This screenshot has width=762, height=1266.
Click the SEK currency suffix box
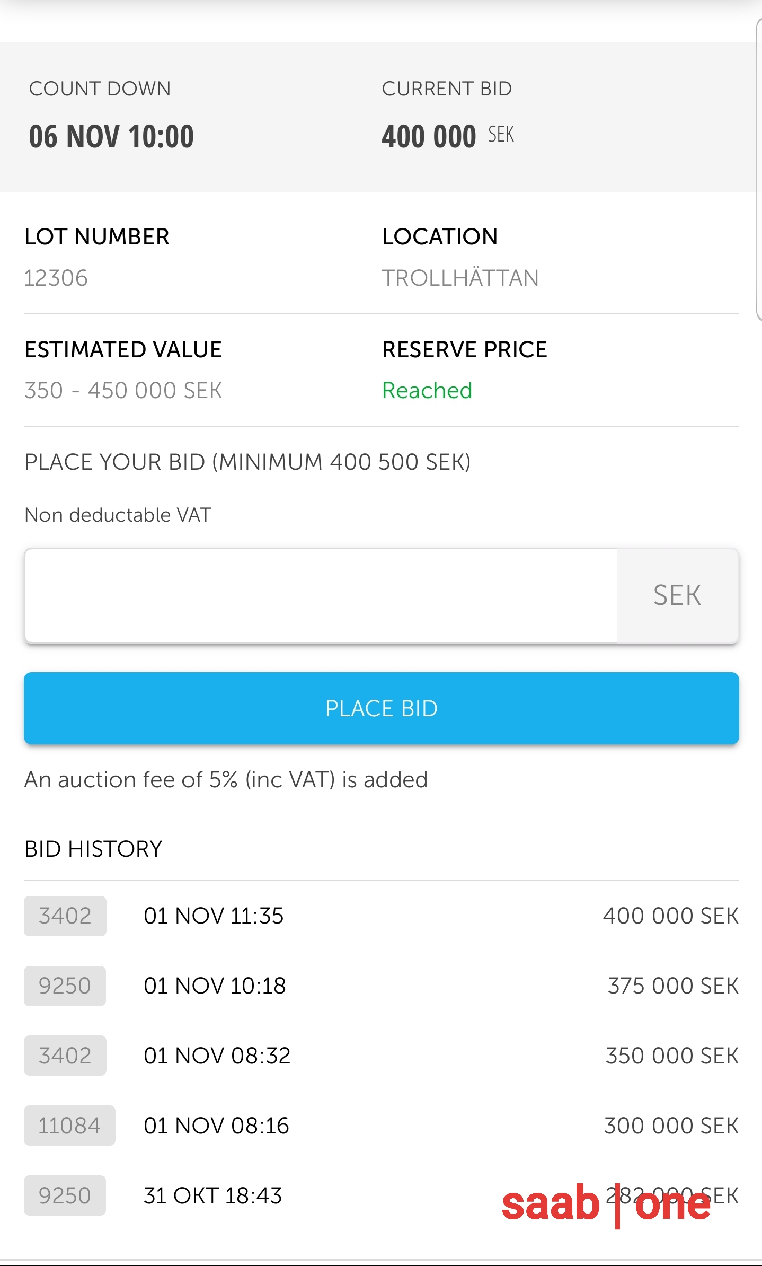(677, 595)
